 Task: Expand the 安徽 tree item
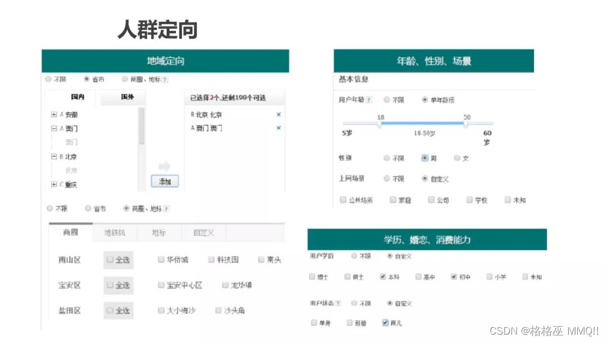52,114
